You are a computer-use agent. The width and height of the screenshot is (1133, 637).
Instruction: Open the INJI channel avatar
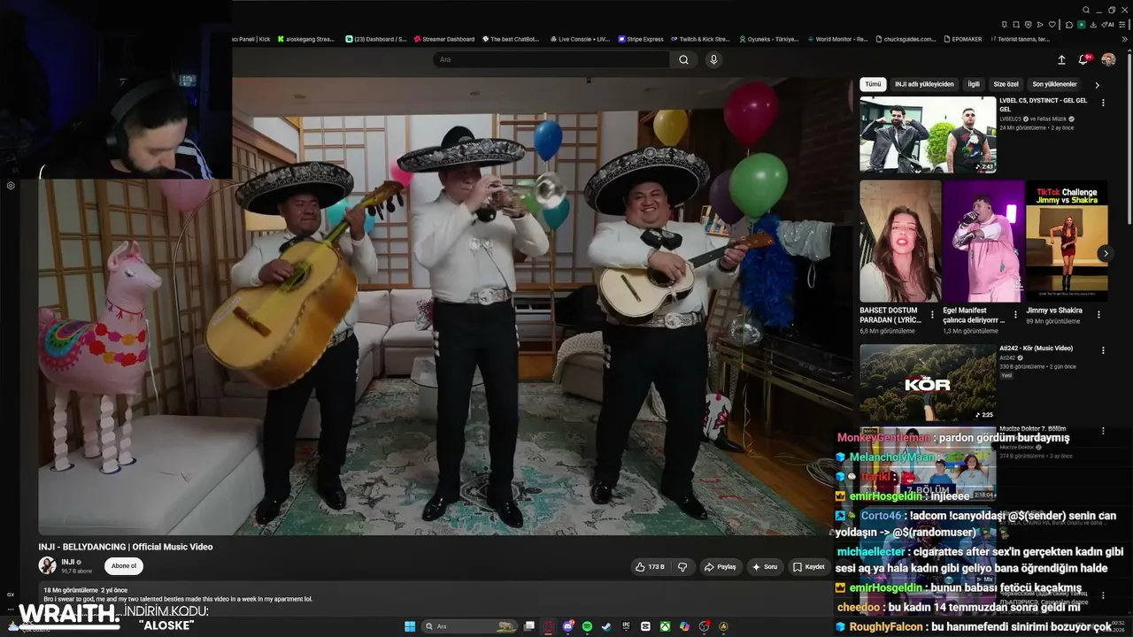(x=47, y=565)
